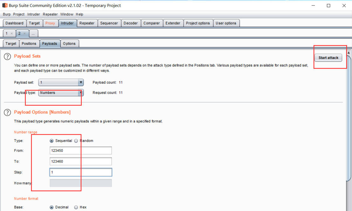Choose Hex number base

(76, 208)
